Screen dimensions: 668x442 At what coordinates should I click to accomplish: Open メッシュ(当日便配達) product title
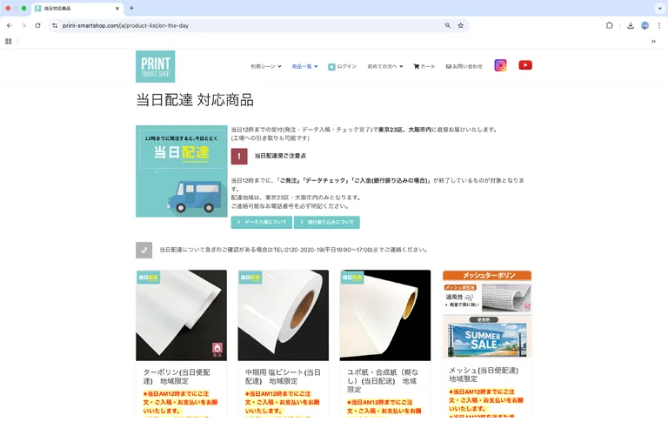483,374
